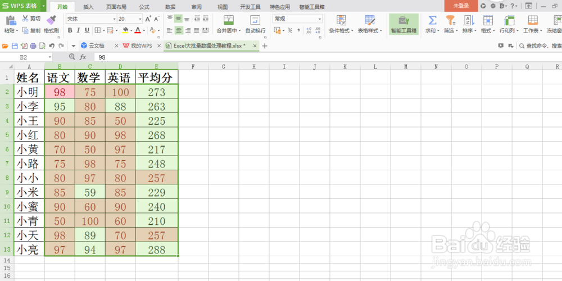The image size is (562, 281).
Task: Open the Smart Toolbox (智能工具箱) ribbon button
Action: point(404,24)
